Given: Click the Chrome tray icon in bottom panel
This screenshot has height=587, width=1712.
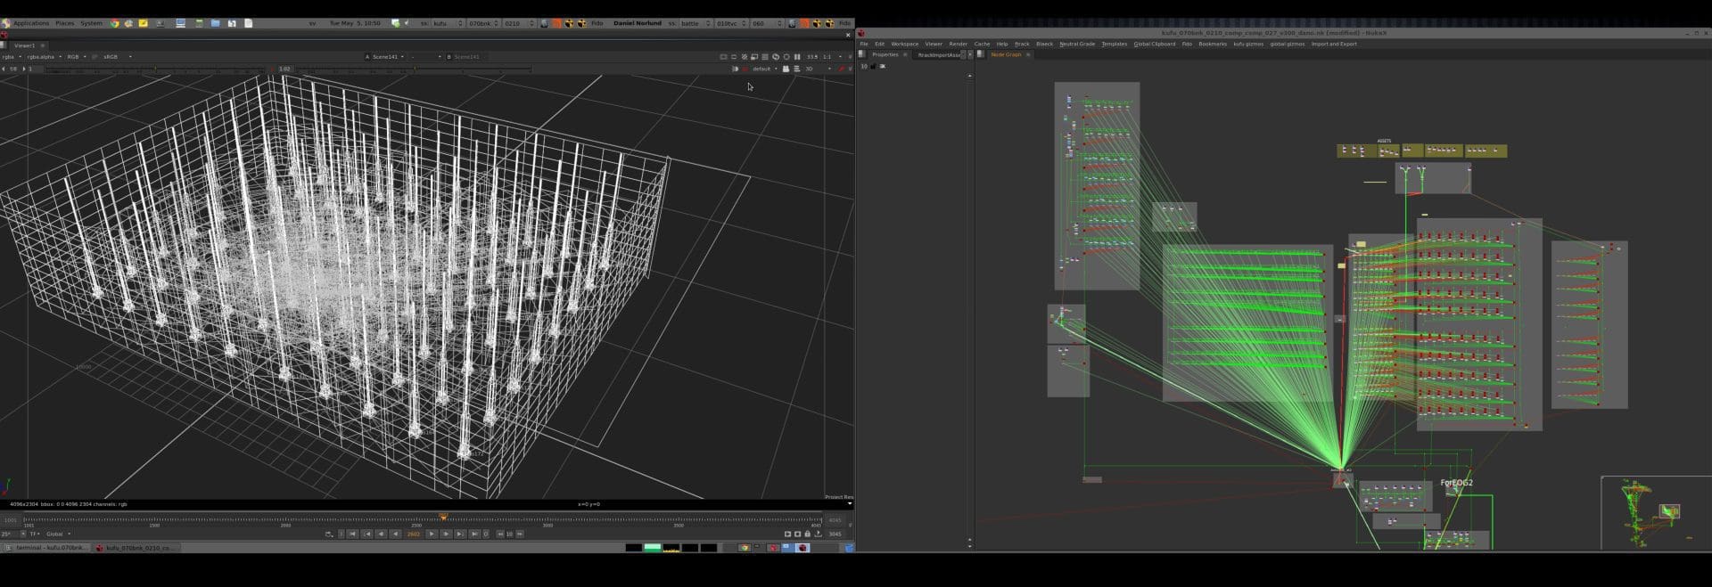Looking at the screenshot, I should [x=744, y=547].
